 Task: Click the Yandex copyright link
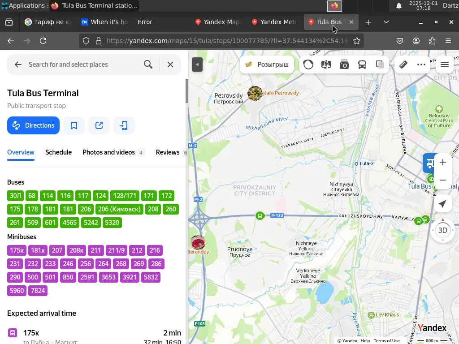tap(347, 340)
